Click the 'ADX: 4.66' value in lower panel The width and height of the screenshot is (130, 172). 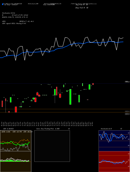pos(5,132)
